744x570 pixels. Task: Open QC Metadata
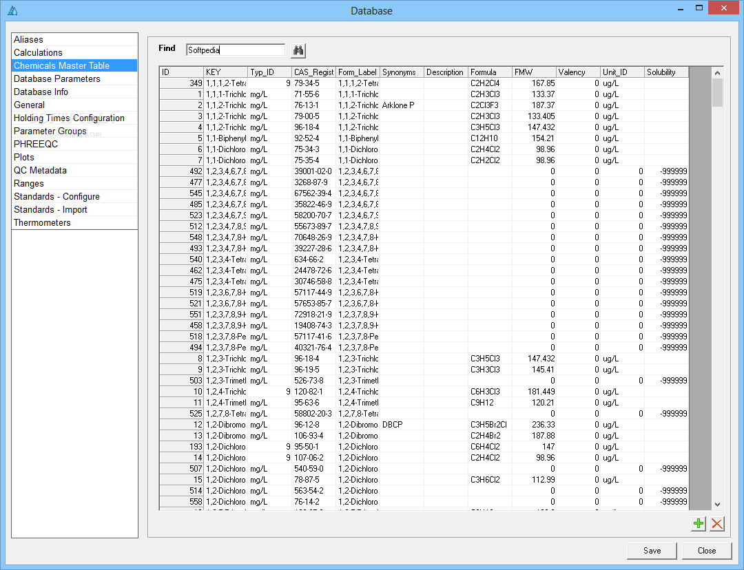click(x=74, y=170)
